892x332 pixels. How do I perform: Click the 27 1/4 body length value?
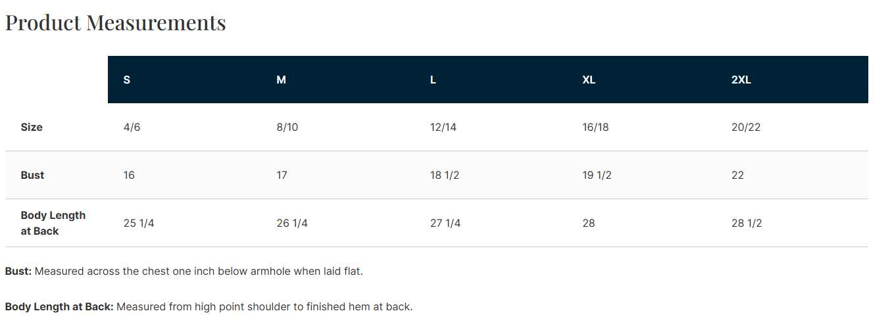tap(445, 223)
